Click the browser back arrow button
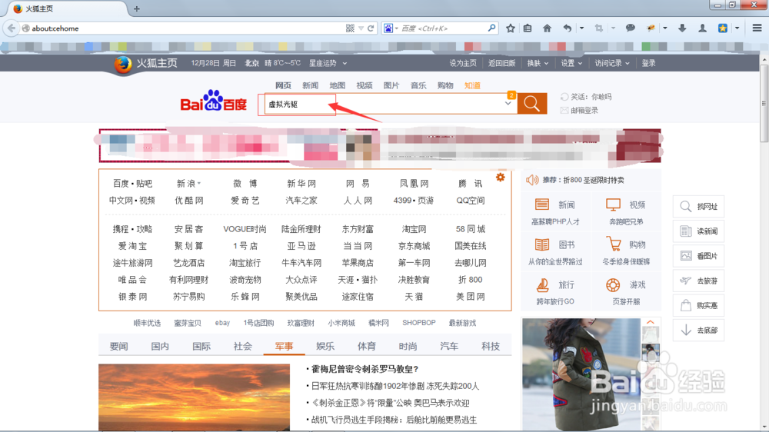The image size is (769, 432). [x=11, y=28]
